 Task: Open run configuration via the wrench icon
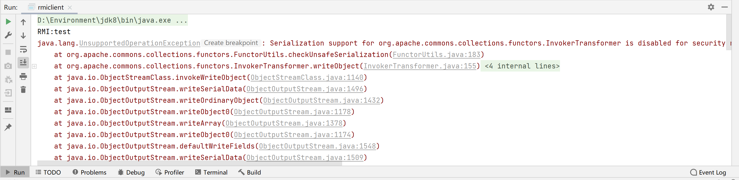(8, 35)
